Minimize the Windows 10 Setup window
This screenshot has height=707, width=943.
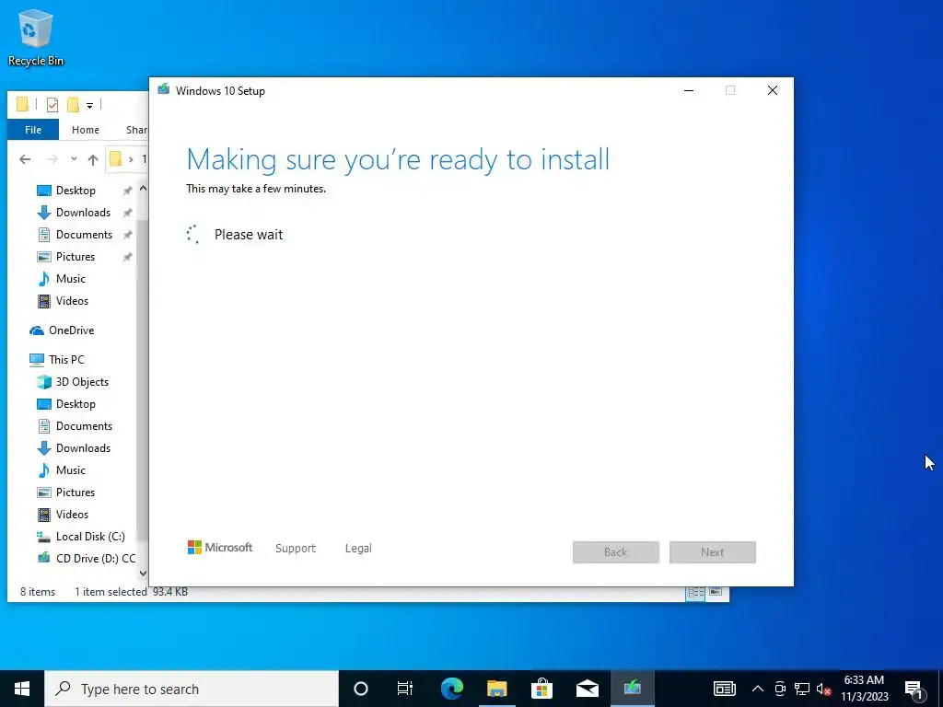point(689,91)
